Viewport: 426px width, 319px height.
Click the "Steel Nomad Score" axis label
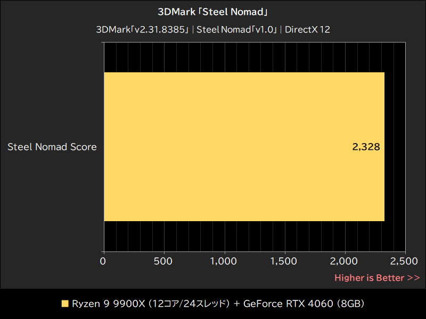52,147
